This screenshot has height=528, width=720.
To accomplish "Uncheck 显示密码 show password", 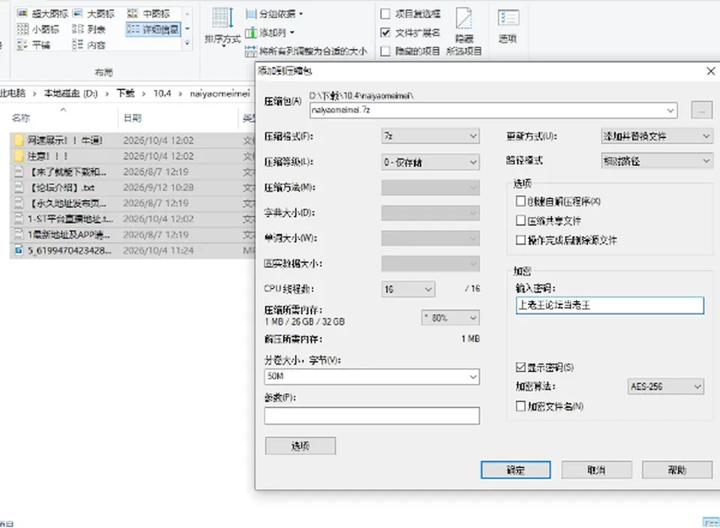I will 520,367.
